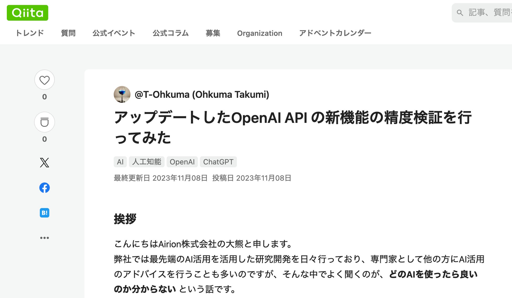Open author's avatar thumbnail

point(122,94)
